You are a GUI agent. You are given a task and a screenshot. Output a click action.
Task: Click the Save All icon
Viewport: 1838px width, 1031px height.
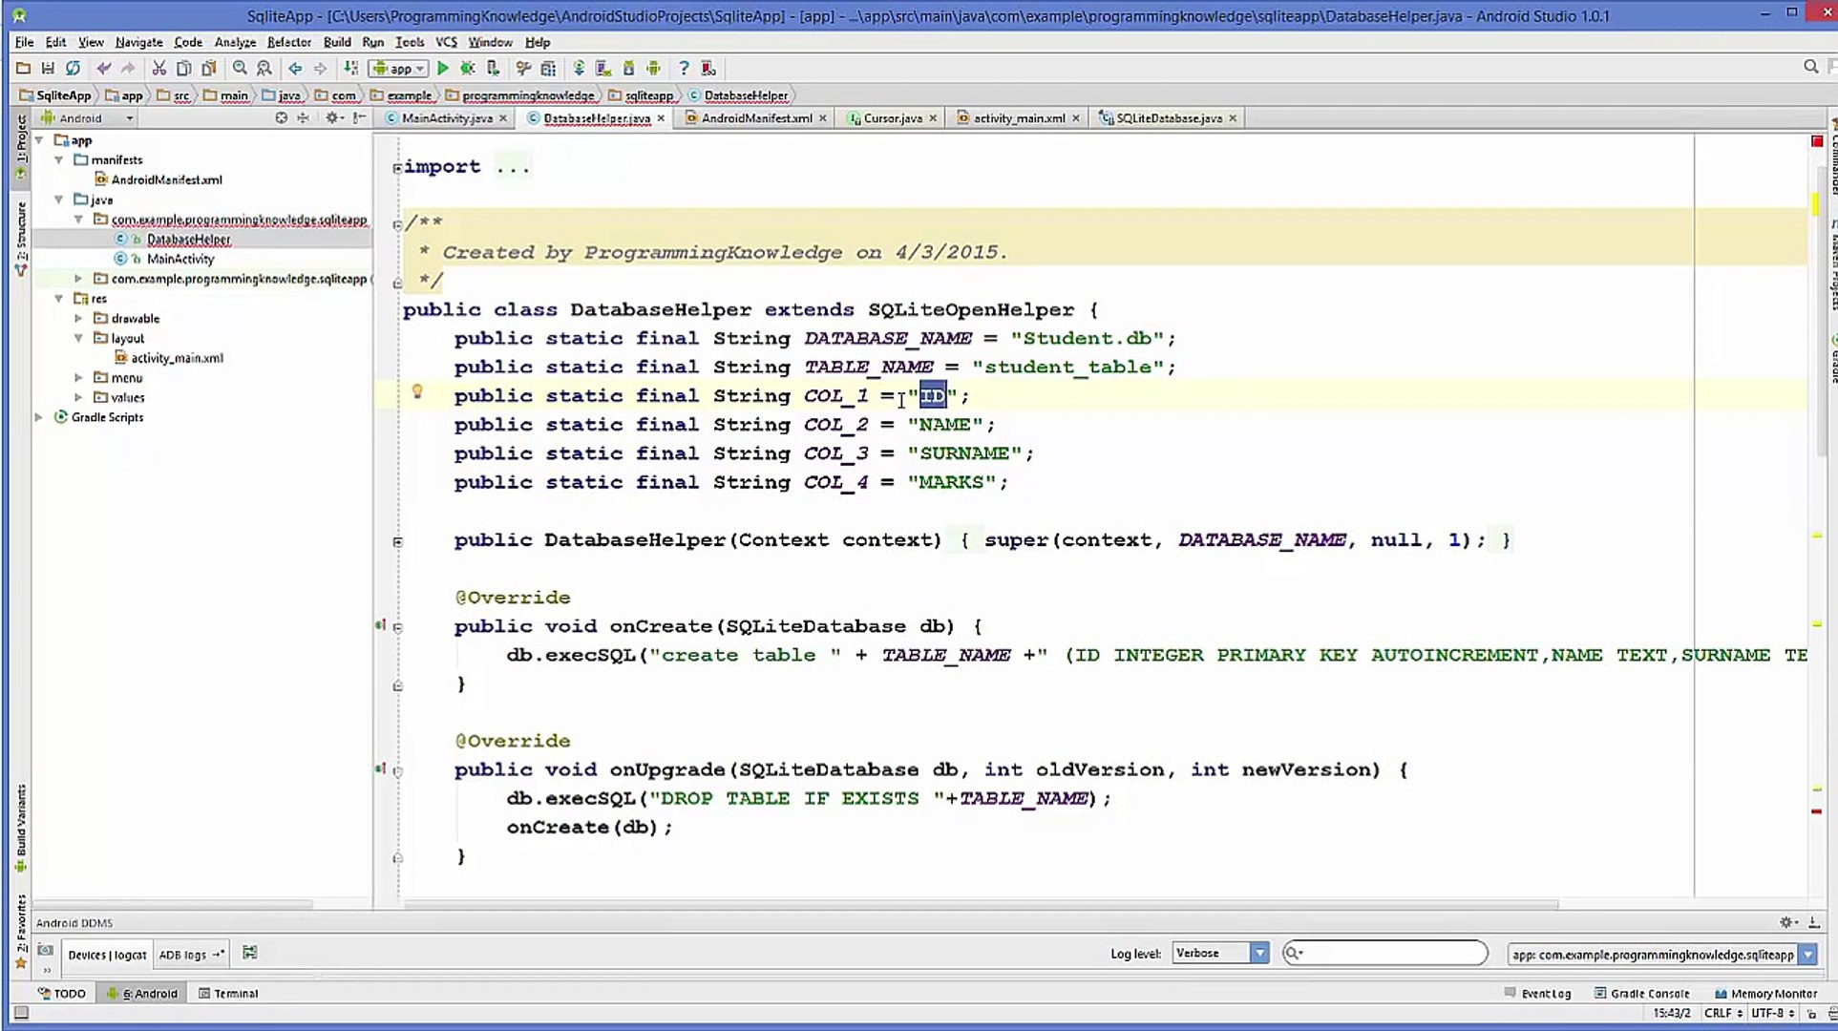point(48,69)
